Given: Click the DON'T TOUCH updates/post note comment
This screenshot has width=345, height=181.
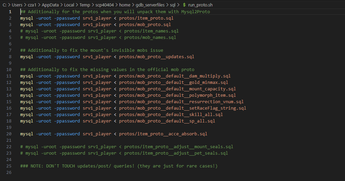Looking at the screenshot, I should coord(119,166).
